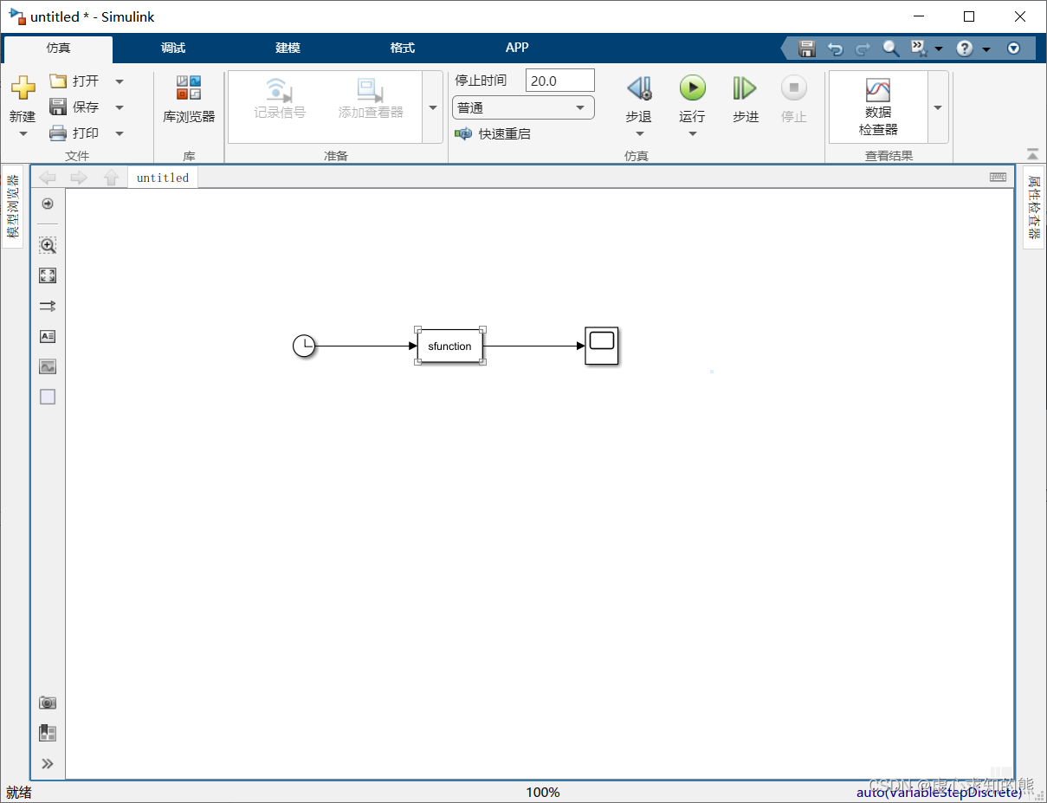This screenshot has height=803, width=1047.
Task: Click the viewmarks icon in palette
Action: (x=48, y=733)
